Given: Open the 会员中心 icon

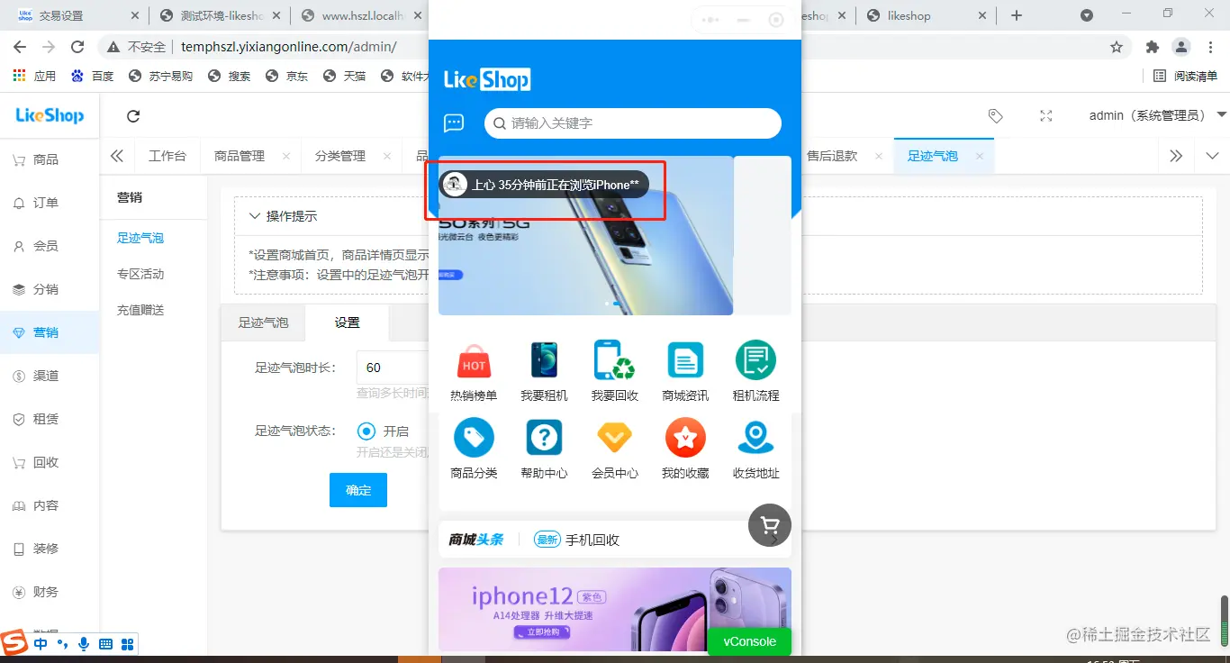Looking at the screenshot, I should point(614,439).
